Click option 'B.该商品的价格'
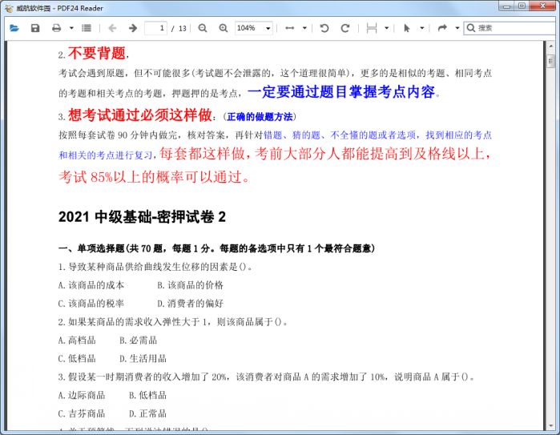Image resolution: width=560 pixels, height=435 pixels. 191,285
